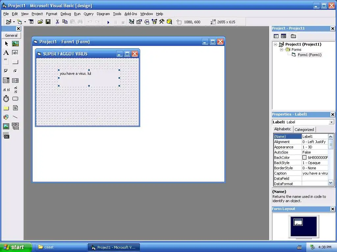Open the Data View Window toolbar icon
This screenshot has height=252, width=337.
coord(169,22)
